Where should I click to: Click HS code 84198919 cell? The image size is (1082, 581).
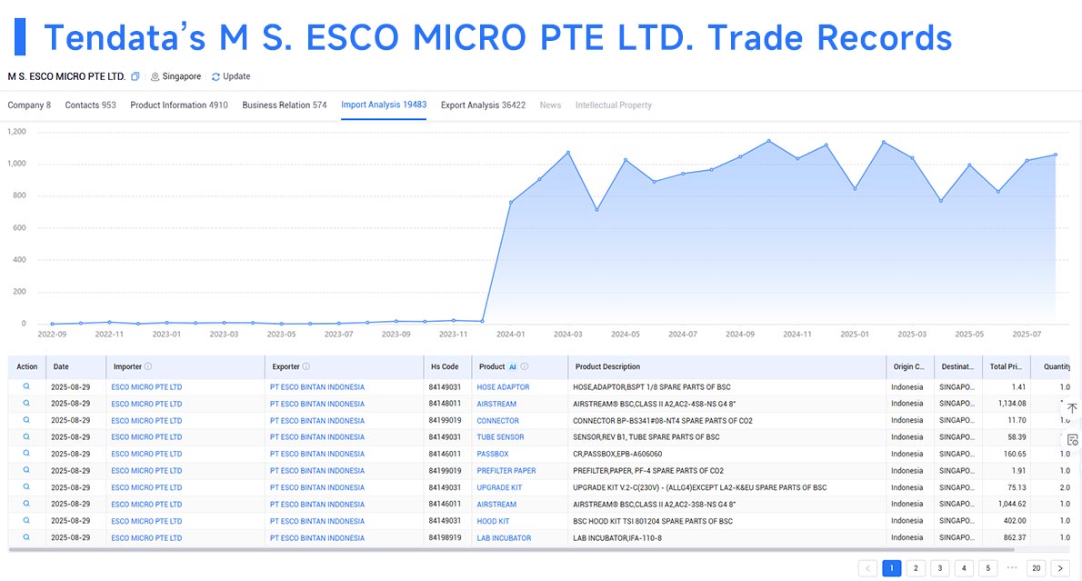click(445, 537)
